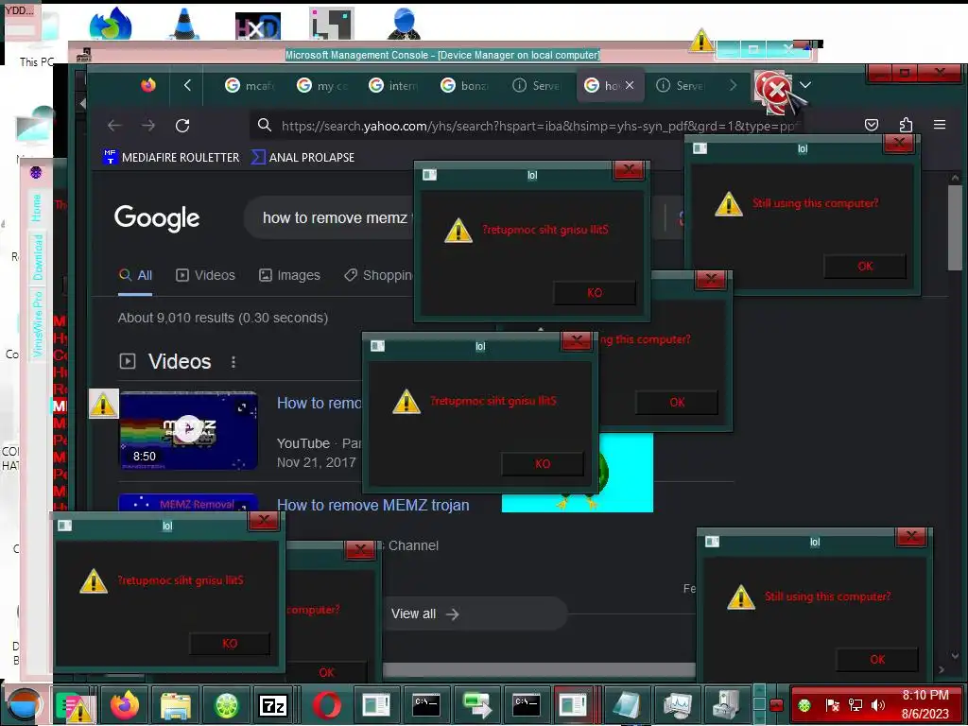The width and height of the screenshot is (968, 726).
Task: Open the Videos section three-dot menu
Action: tap(233, 362)
